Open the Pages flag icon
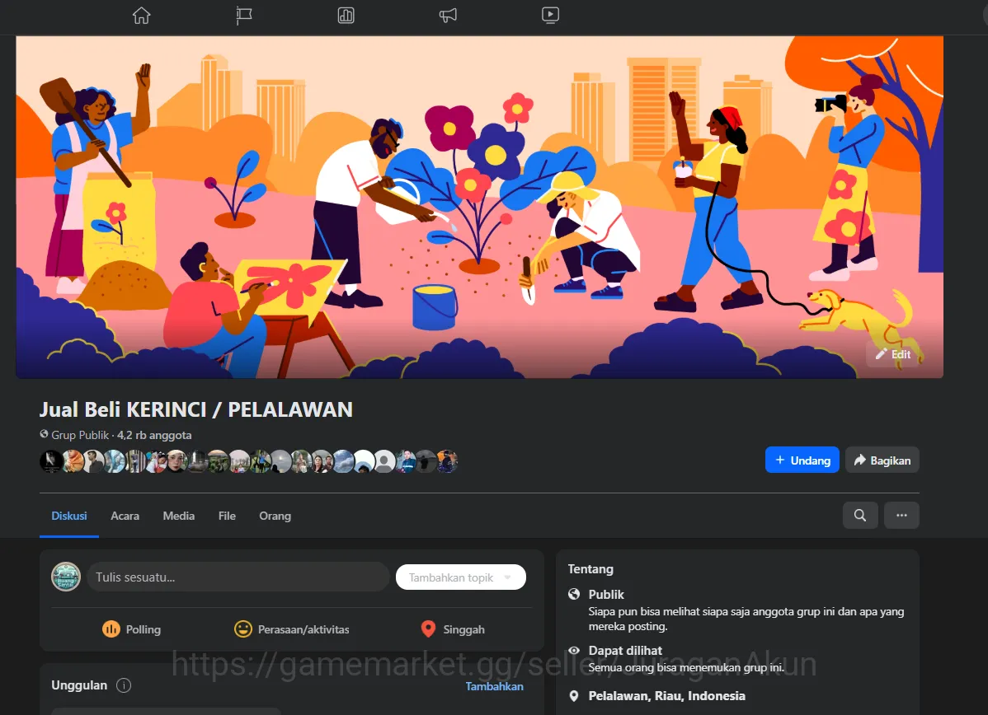This screenshot has width=988, height=715. [244, 15]
